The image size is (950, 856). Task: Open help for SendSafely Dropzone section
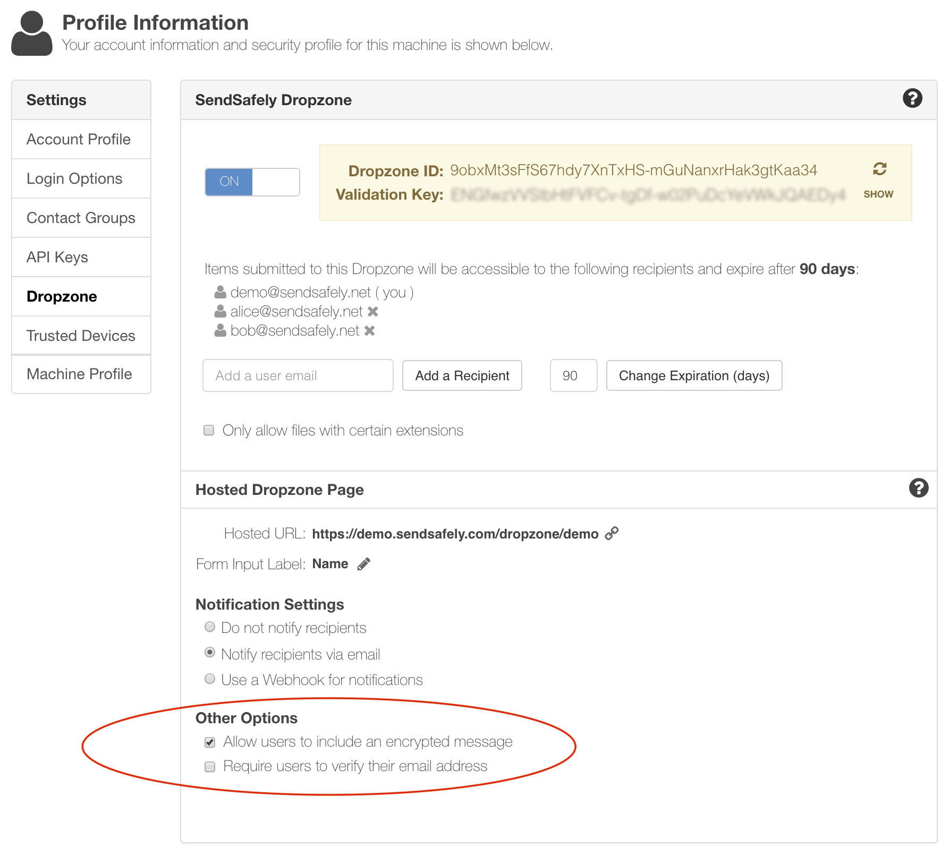pyautogui.click(x=912, y=98)
